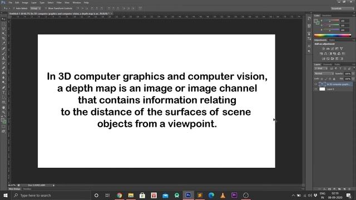Open File Explorer from the taskbar
The height and width of the screenshot is (200, 356).
[x=131, y=195]
